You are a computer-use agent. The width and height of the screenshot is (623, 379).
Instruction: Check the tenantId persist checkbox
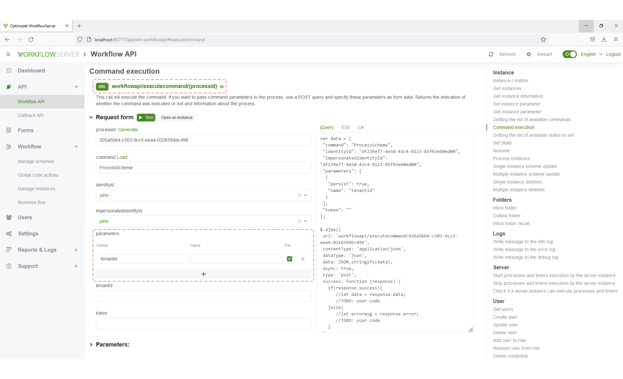pyautogui.click(x=290, y=259)
